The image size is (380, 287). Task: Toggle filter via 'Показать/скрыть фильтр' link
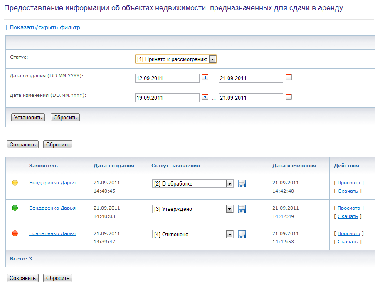pos(45,27)
